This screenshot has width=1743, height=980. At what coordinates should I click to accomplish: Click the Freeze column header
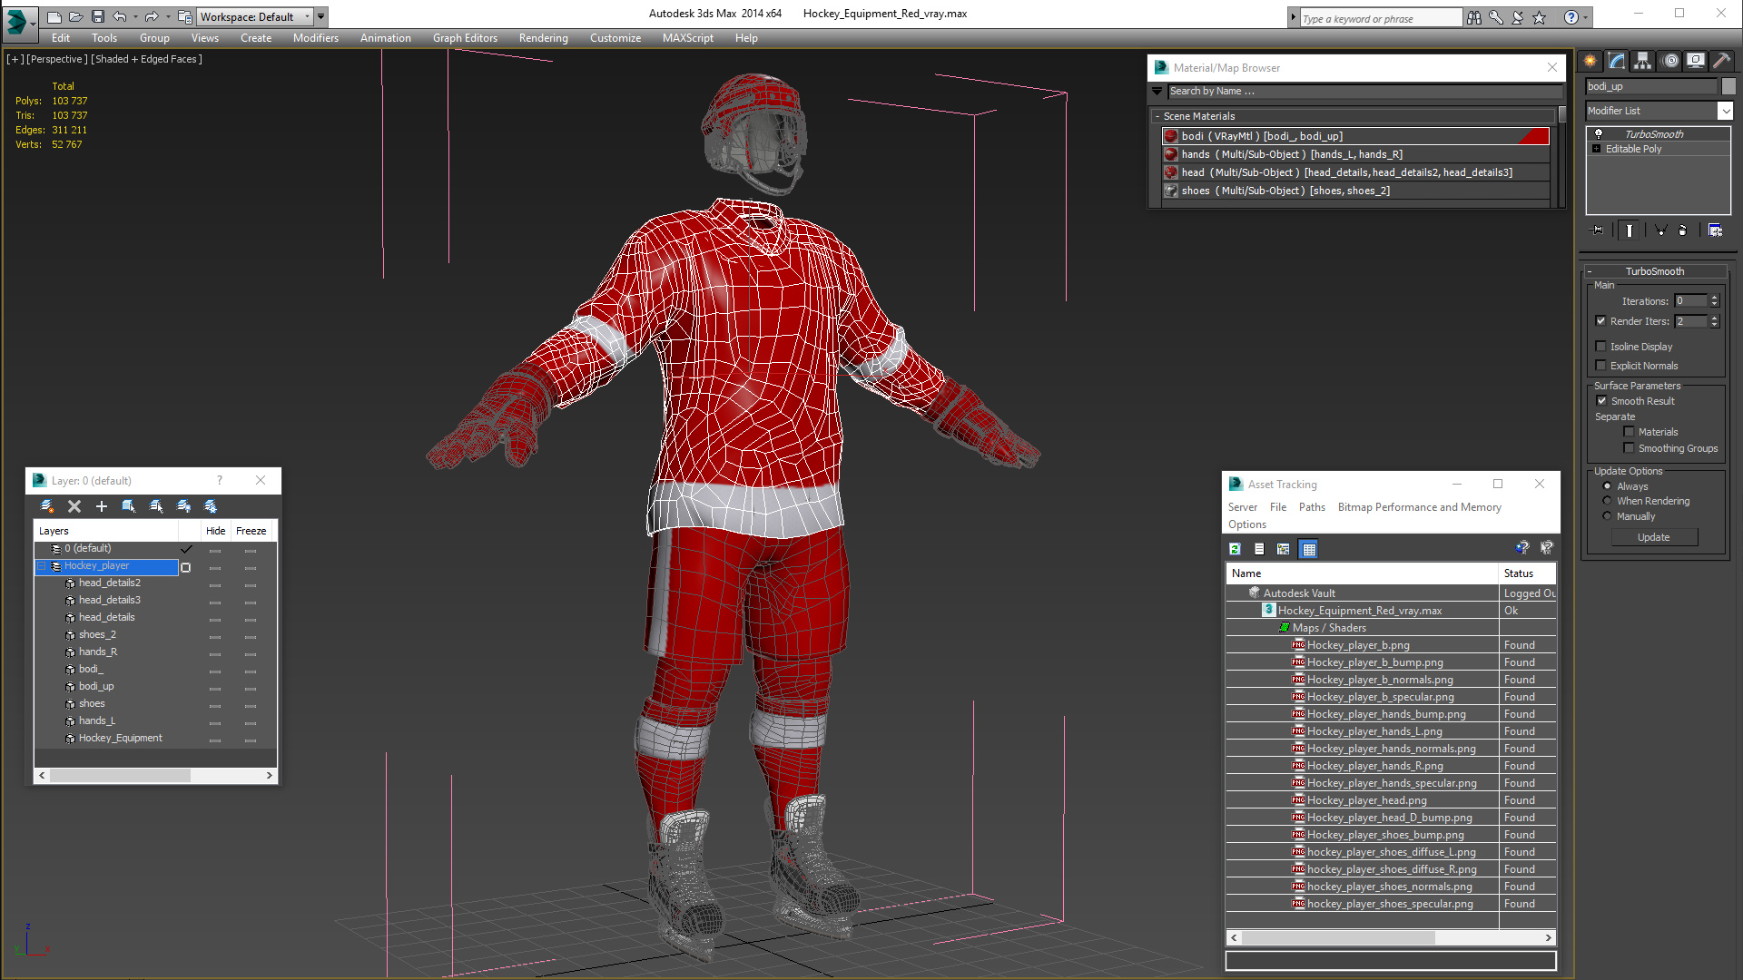pyautogui.click(x=251, y=531)
